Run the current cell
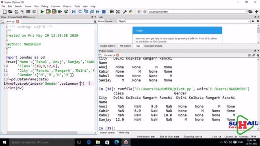 click(48, 12)
